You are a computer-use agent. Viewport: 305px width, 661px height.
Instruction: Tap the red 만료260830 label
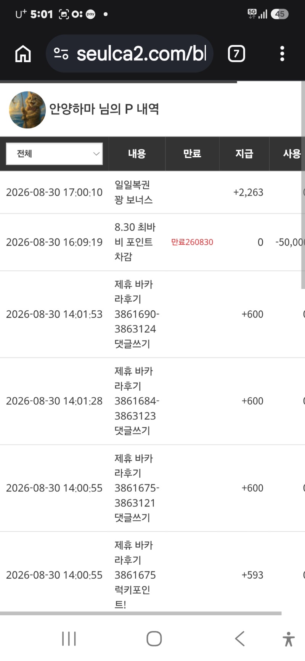192,242
